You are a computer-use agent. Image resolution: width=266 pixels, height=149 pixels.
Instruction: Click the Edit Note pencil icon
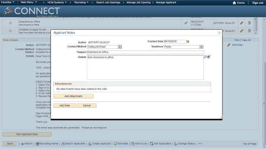coord(229,45)
